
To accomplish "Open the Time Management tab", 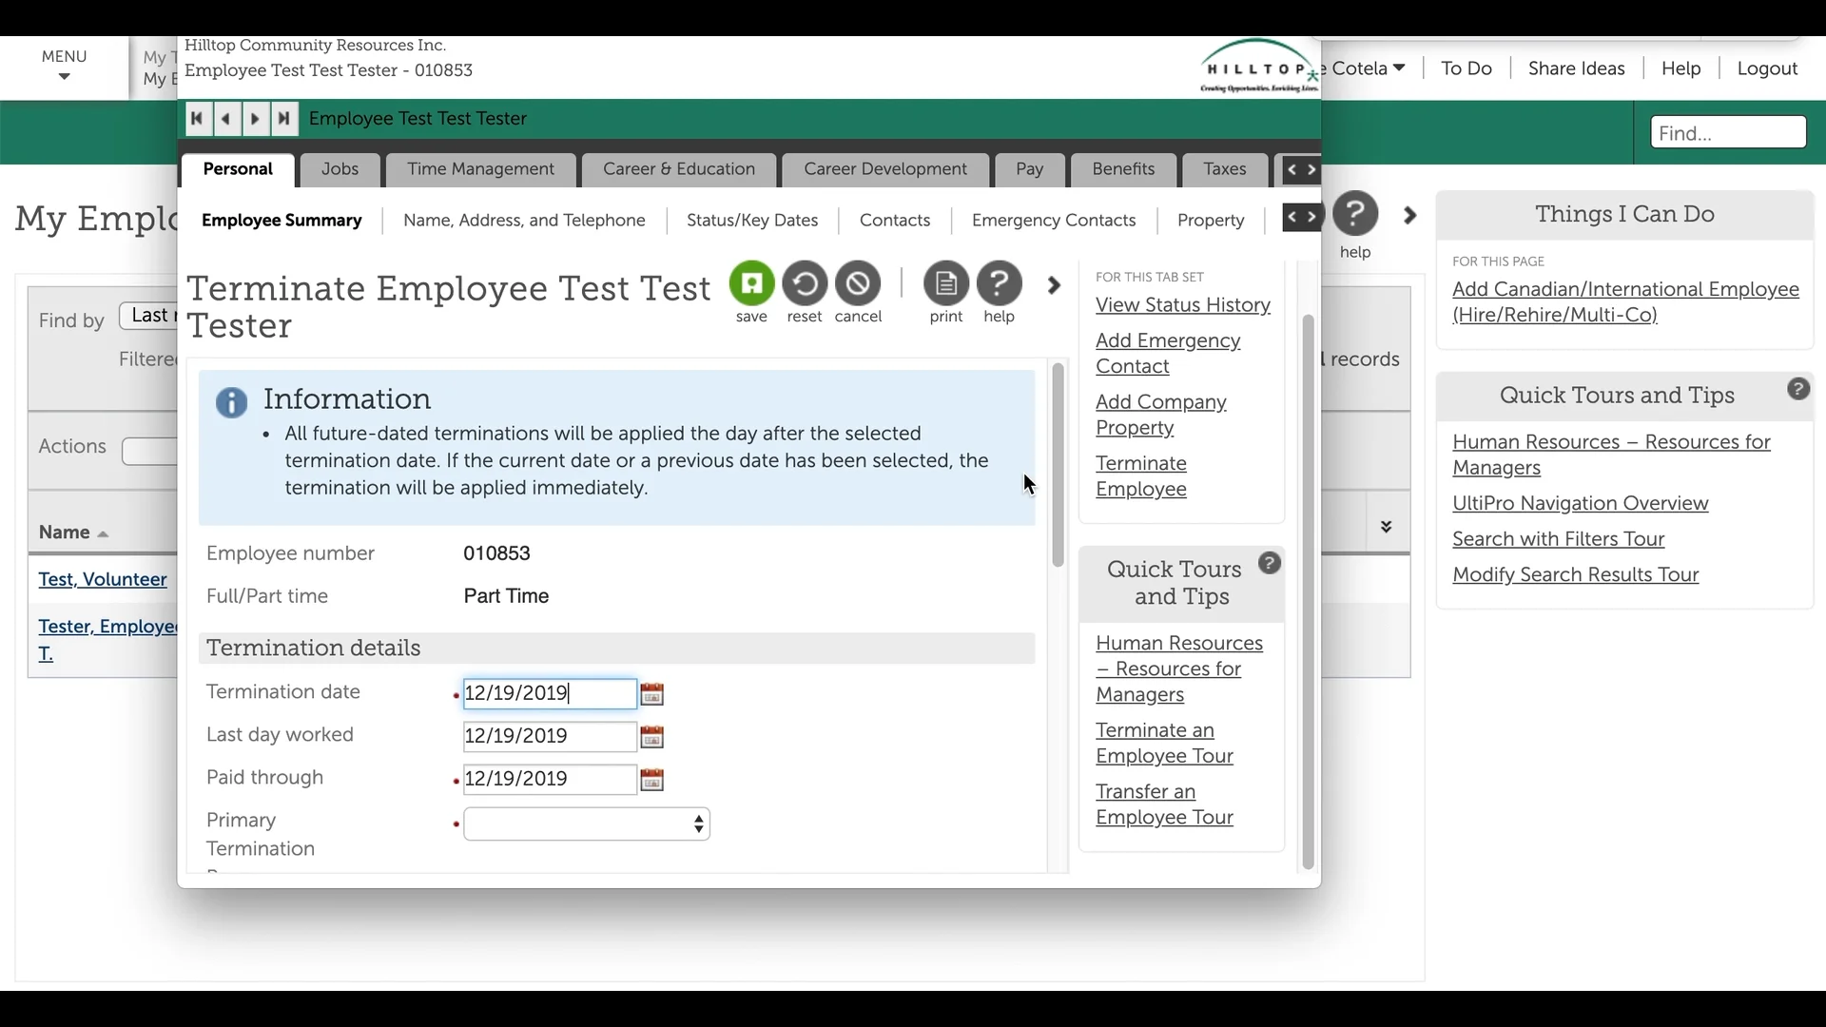I will 480,169.
